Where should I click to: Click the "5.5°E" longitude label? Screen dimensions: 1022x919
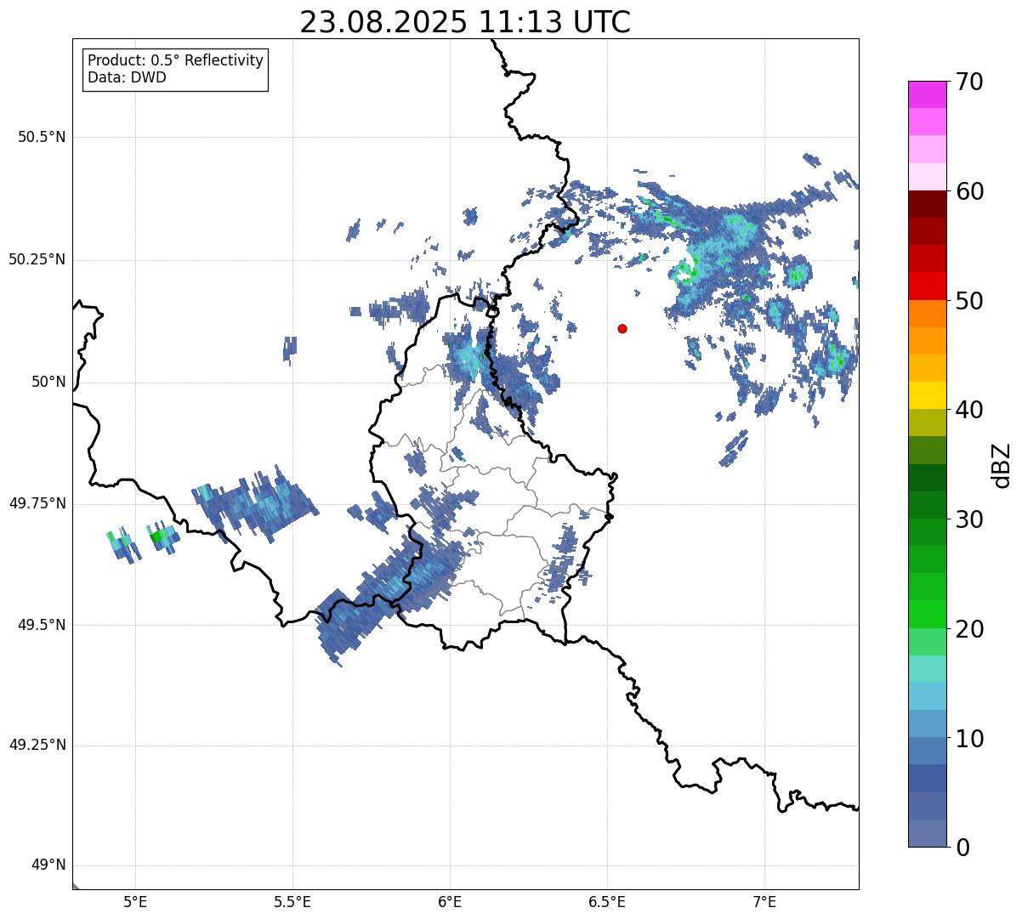pos(292,903)
